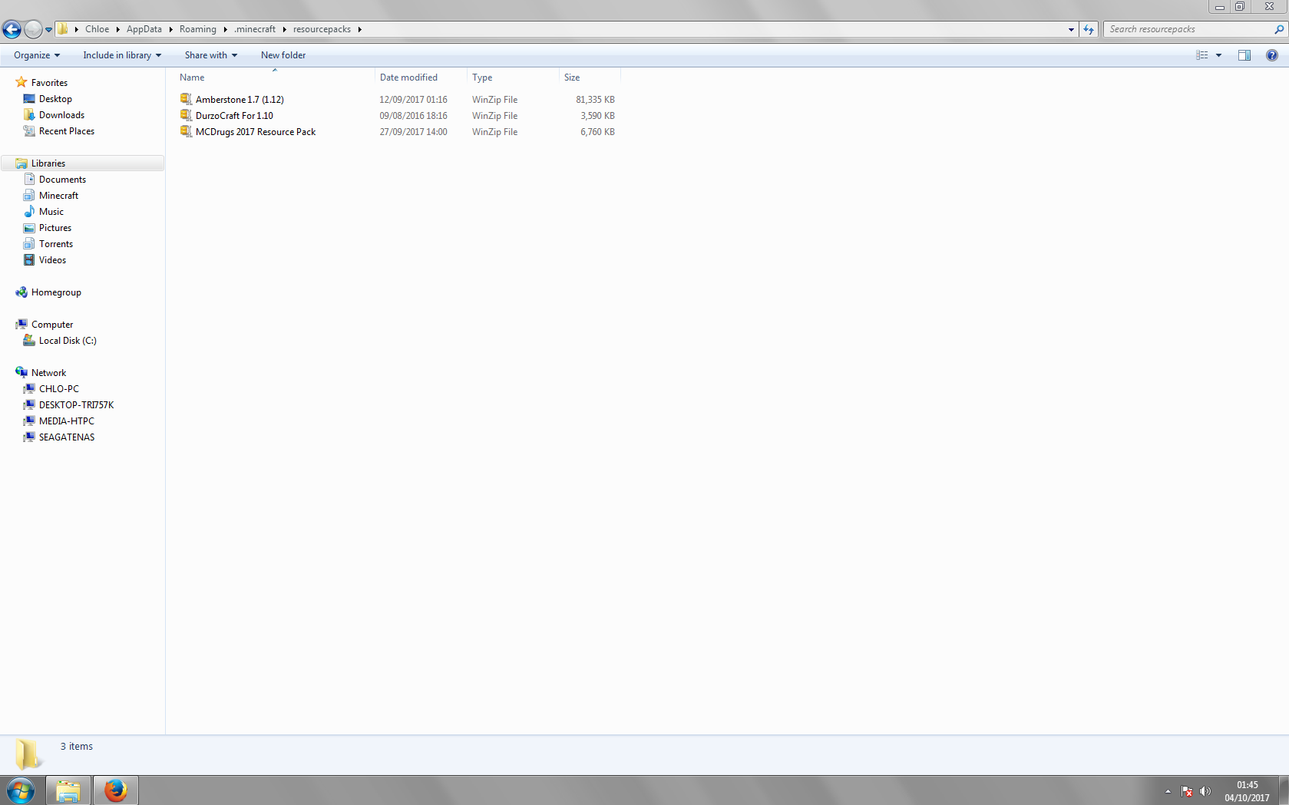Expand the arrow after .minecraft breadcrumb
The height and width of the screenshot is (805, 1289).
[284, 29]
